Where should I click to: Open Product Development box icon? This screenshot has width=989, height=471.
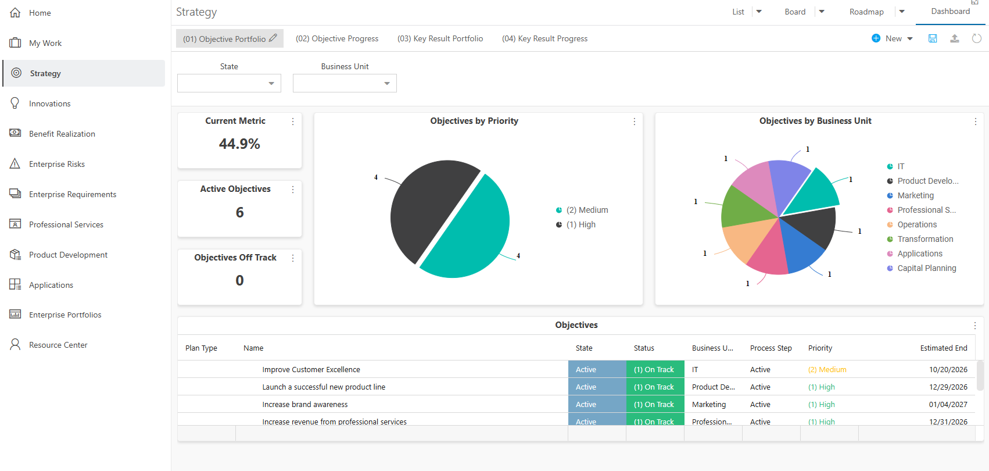tap(15, 254)
